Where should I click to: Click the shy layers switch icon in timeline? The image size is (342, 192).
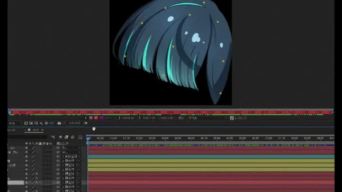click(x=60, y=137)
